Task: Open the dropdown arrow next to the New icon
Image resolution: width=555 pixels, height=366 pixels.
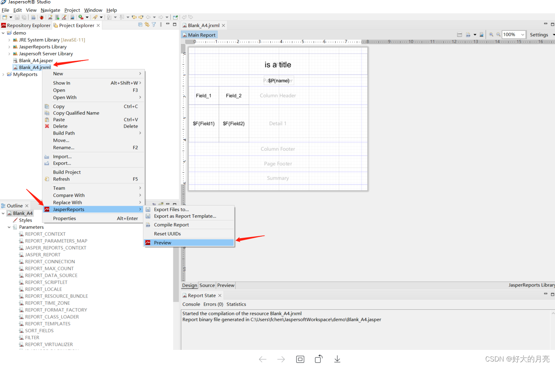Action: coord(11,17)
